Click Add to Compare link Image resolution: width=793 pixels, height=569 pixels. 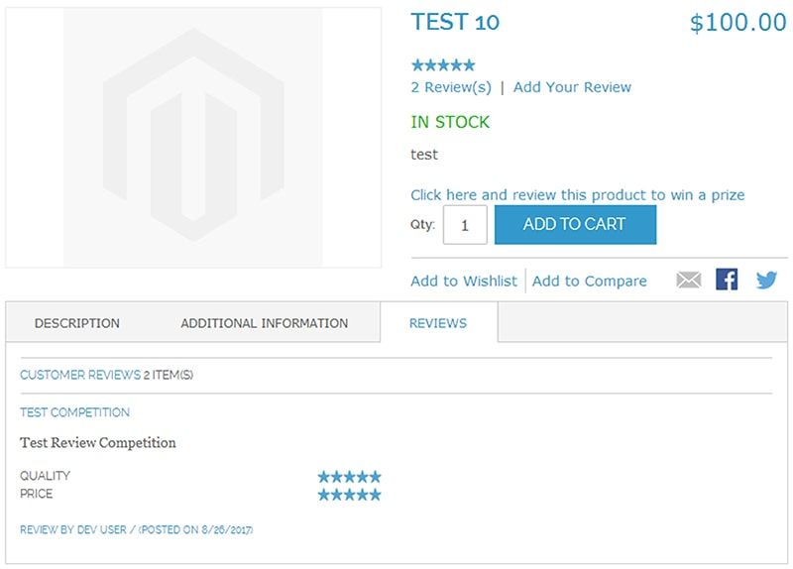tap(589, 282)
